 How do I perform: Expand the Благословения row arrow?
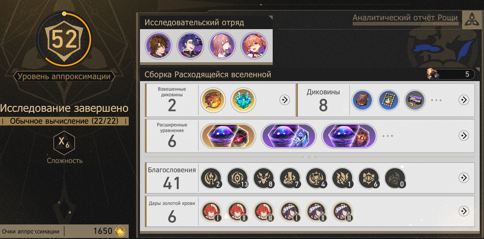(463, 177)
